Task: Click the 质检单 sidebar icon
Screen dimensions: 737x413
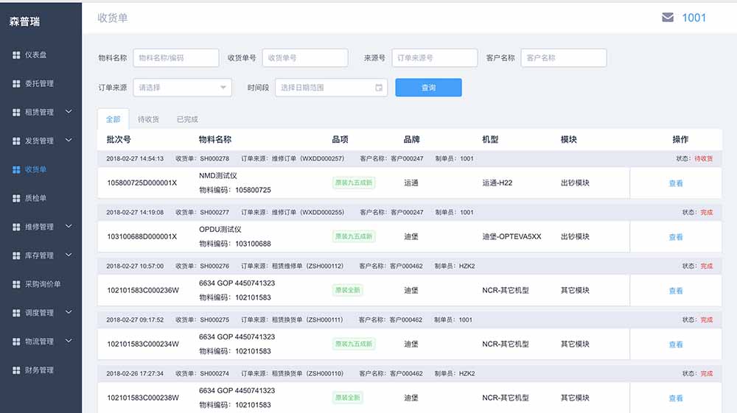Action: 16,199
